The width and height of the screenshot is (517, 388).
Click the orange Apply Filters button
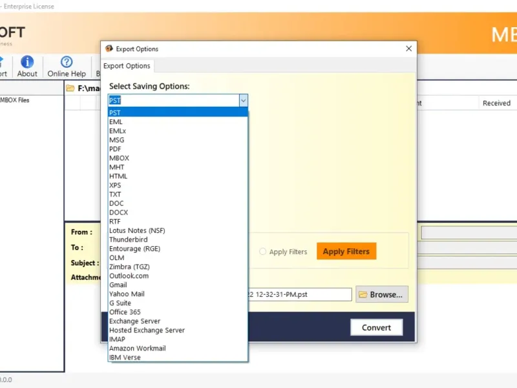(x=346, y=252)
